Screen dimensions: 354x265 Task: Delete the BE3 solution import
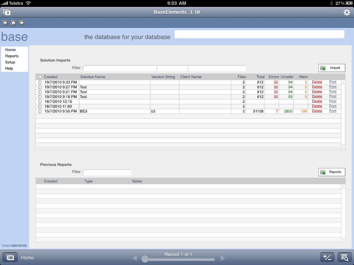317,111
